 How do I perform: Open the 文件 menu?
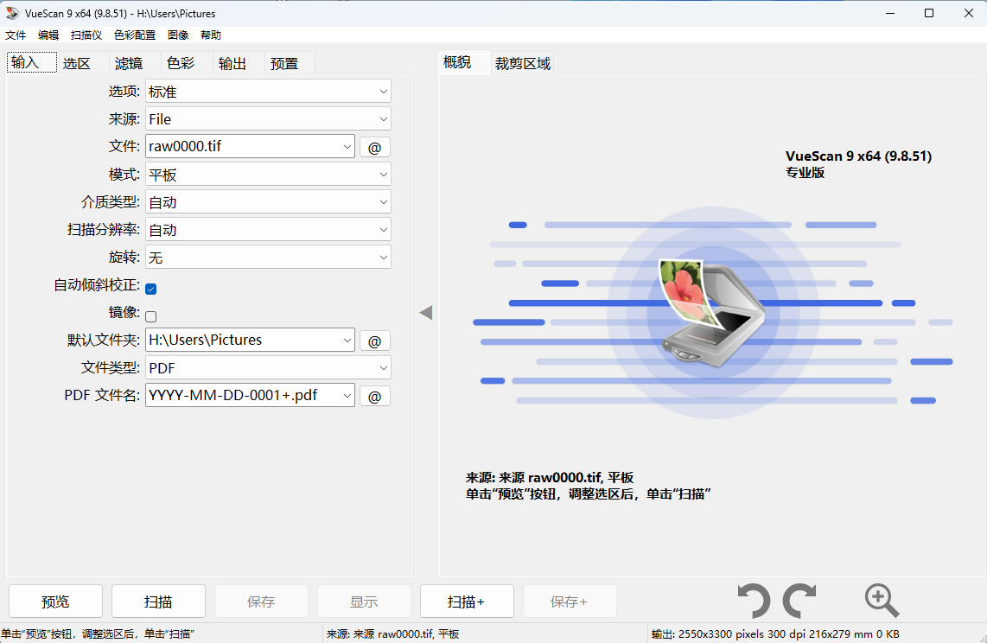(x=16, y=35)
